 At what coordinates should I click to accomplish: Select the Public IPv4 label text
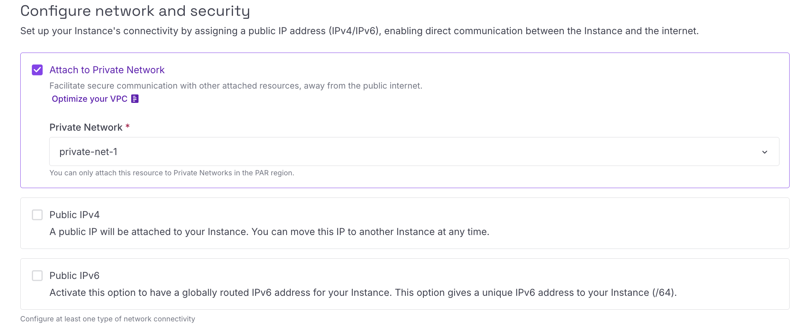[74, 215]
